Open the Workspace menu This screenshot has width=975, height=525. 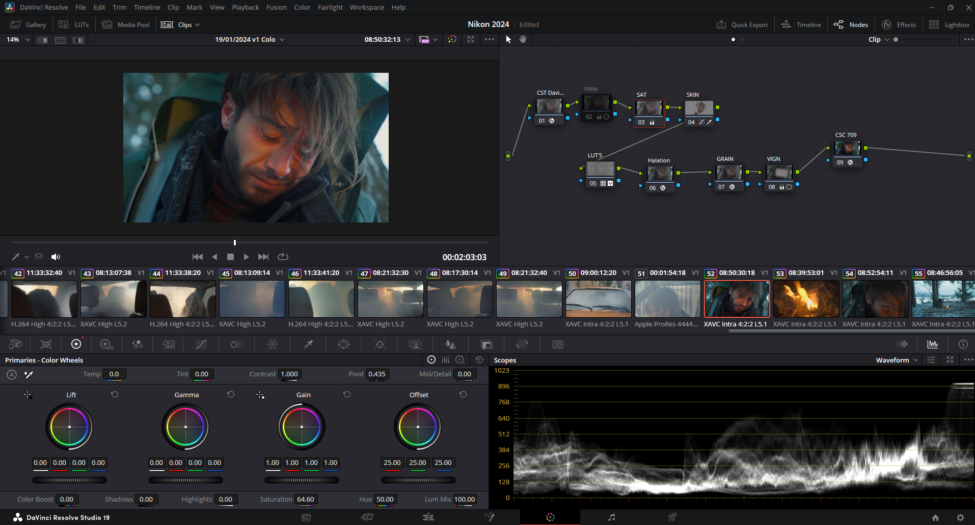(x=367, y=7)
